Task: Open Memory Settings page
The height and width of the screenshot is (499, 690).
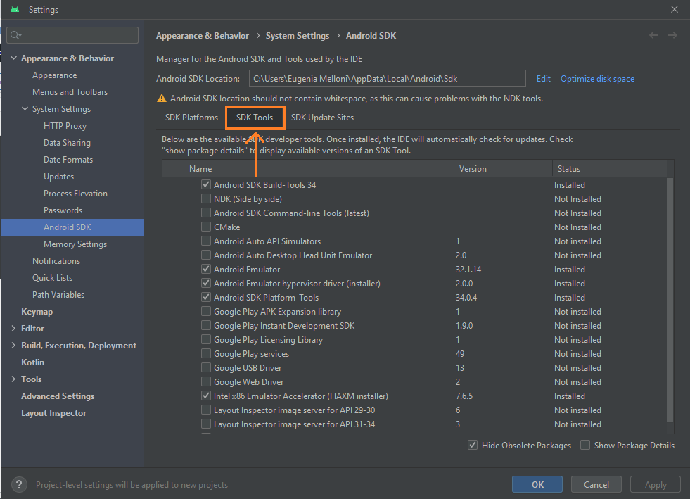Action: click(75, 244)
